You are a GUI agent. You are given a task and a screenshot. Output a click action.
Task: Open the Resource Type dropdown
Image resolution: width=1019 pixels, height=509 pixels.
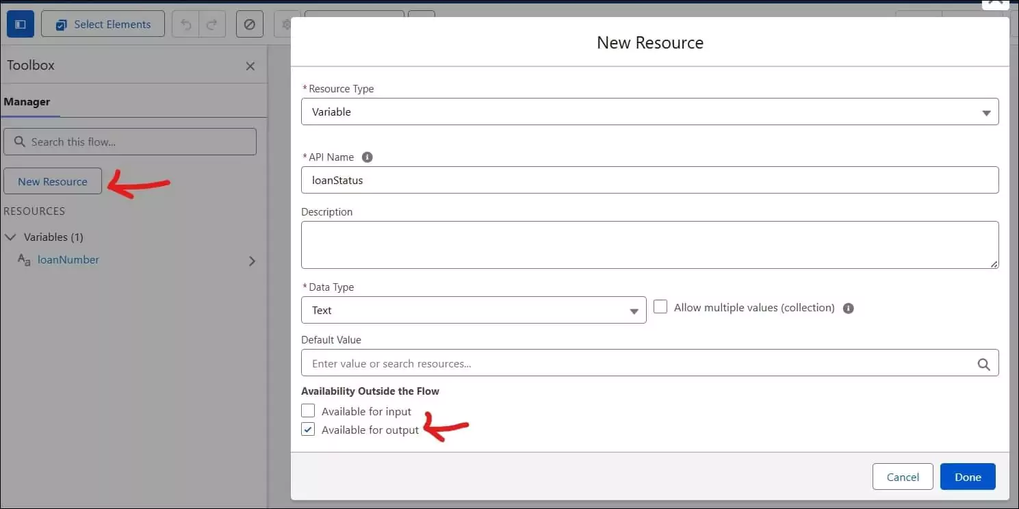(986, 112)
